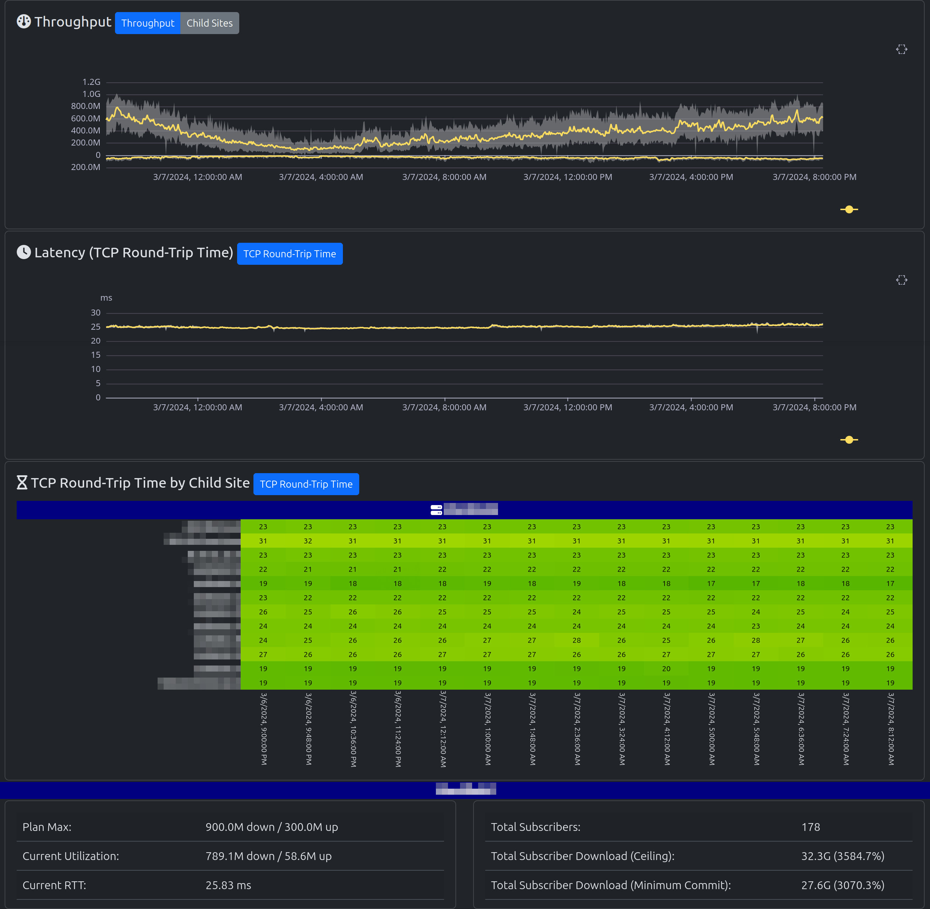Image resolution: width=930 pixels, height=909 pixels.
Task: Expand the Latency chart to fullscreen
Action: tap(901, 280)
